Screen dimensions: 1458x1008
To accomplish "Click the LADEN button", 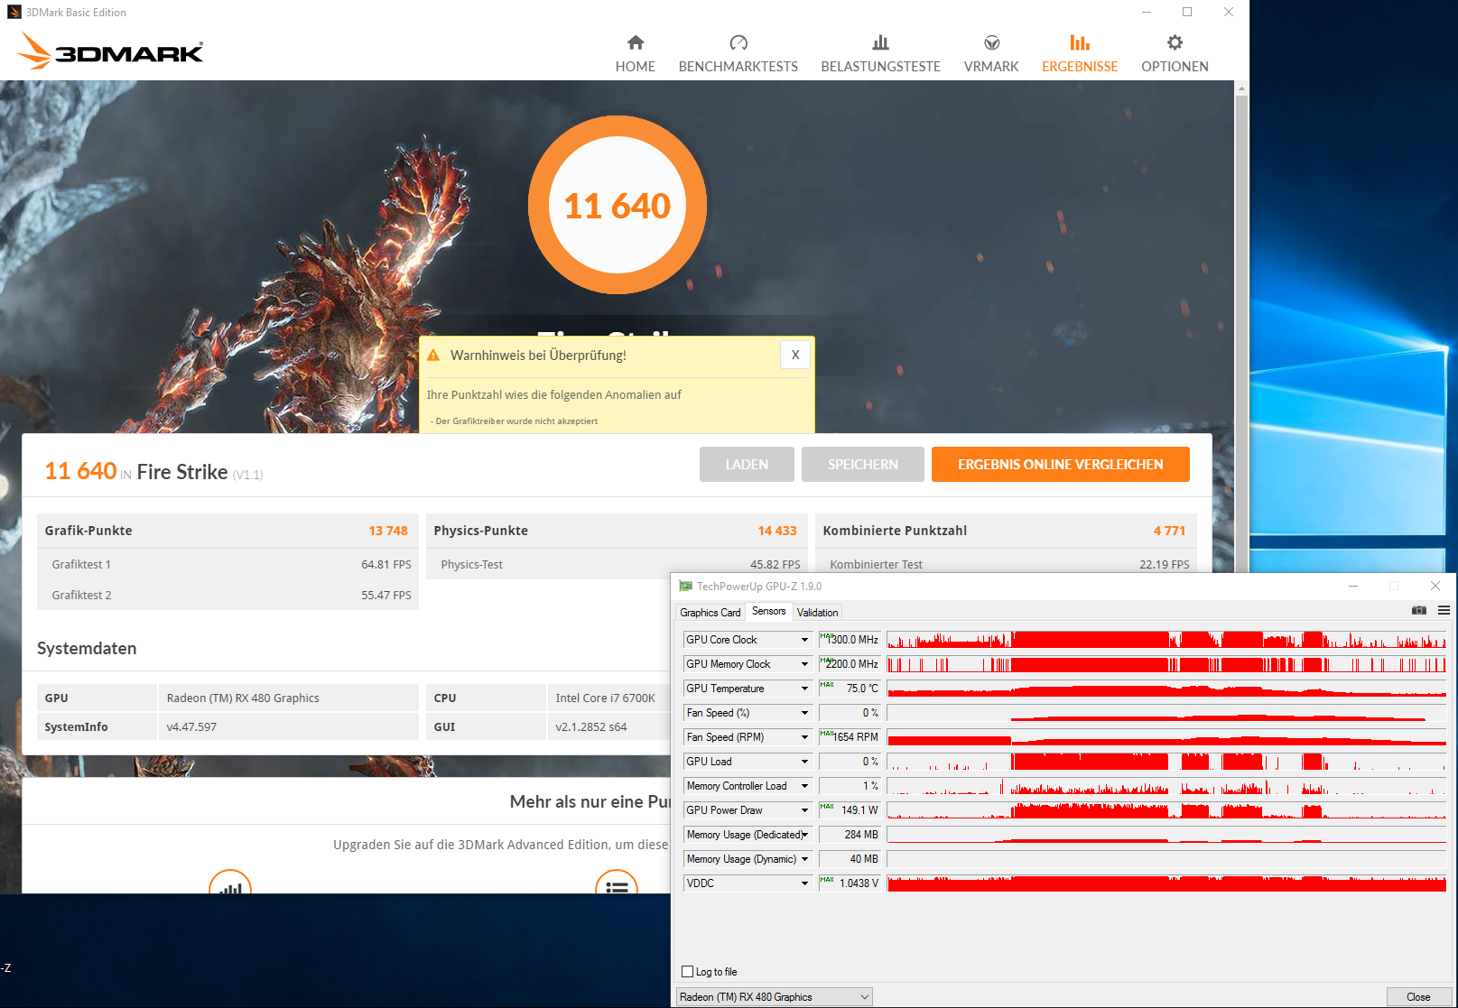I will (x=747, y=464).
